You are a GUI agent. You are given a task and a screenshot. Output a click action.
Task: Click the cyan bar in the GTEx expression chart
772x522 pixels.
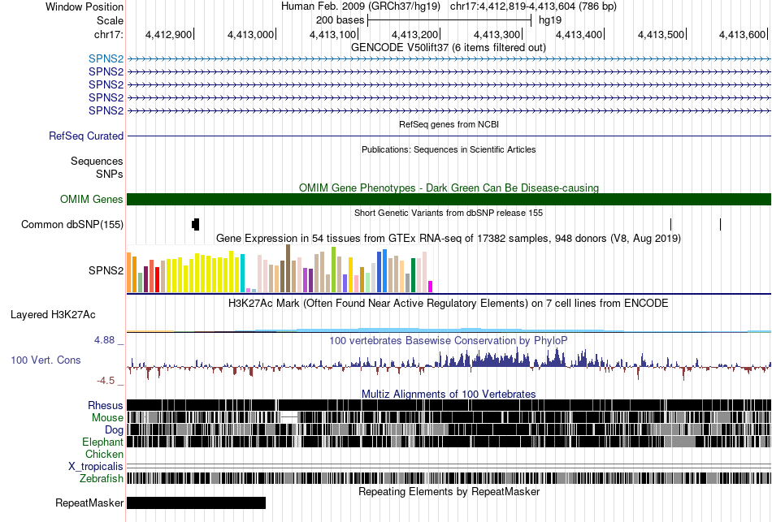pos(242,274)
